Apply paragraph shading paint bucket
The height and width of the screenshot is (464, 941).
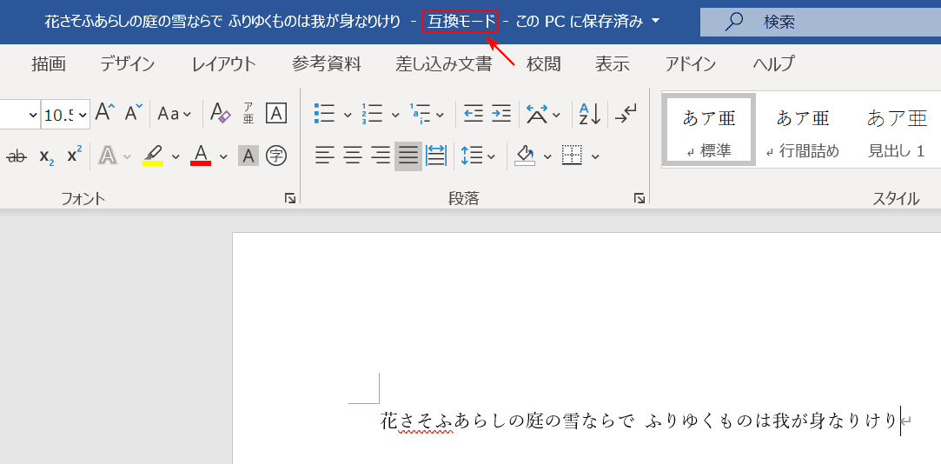pos(525,156)
